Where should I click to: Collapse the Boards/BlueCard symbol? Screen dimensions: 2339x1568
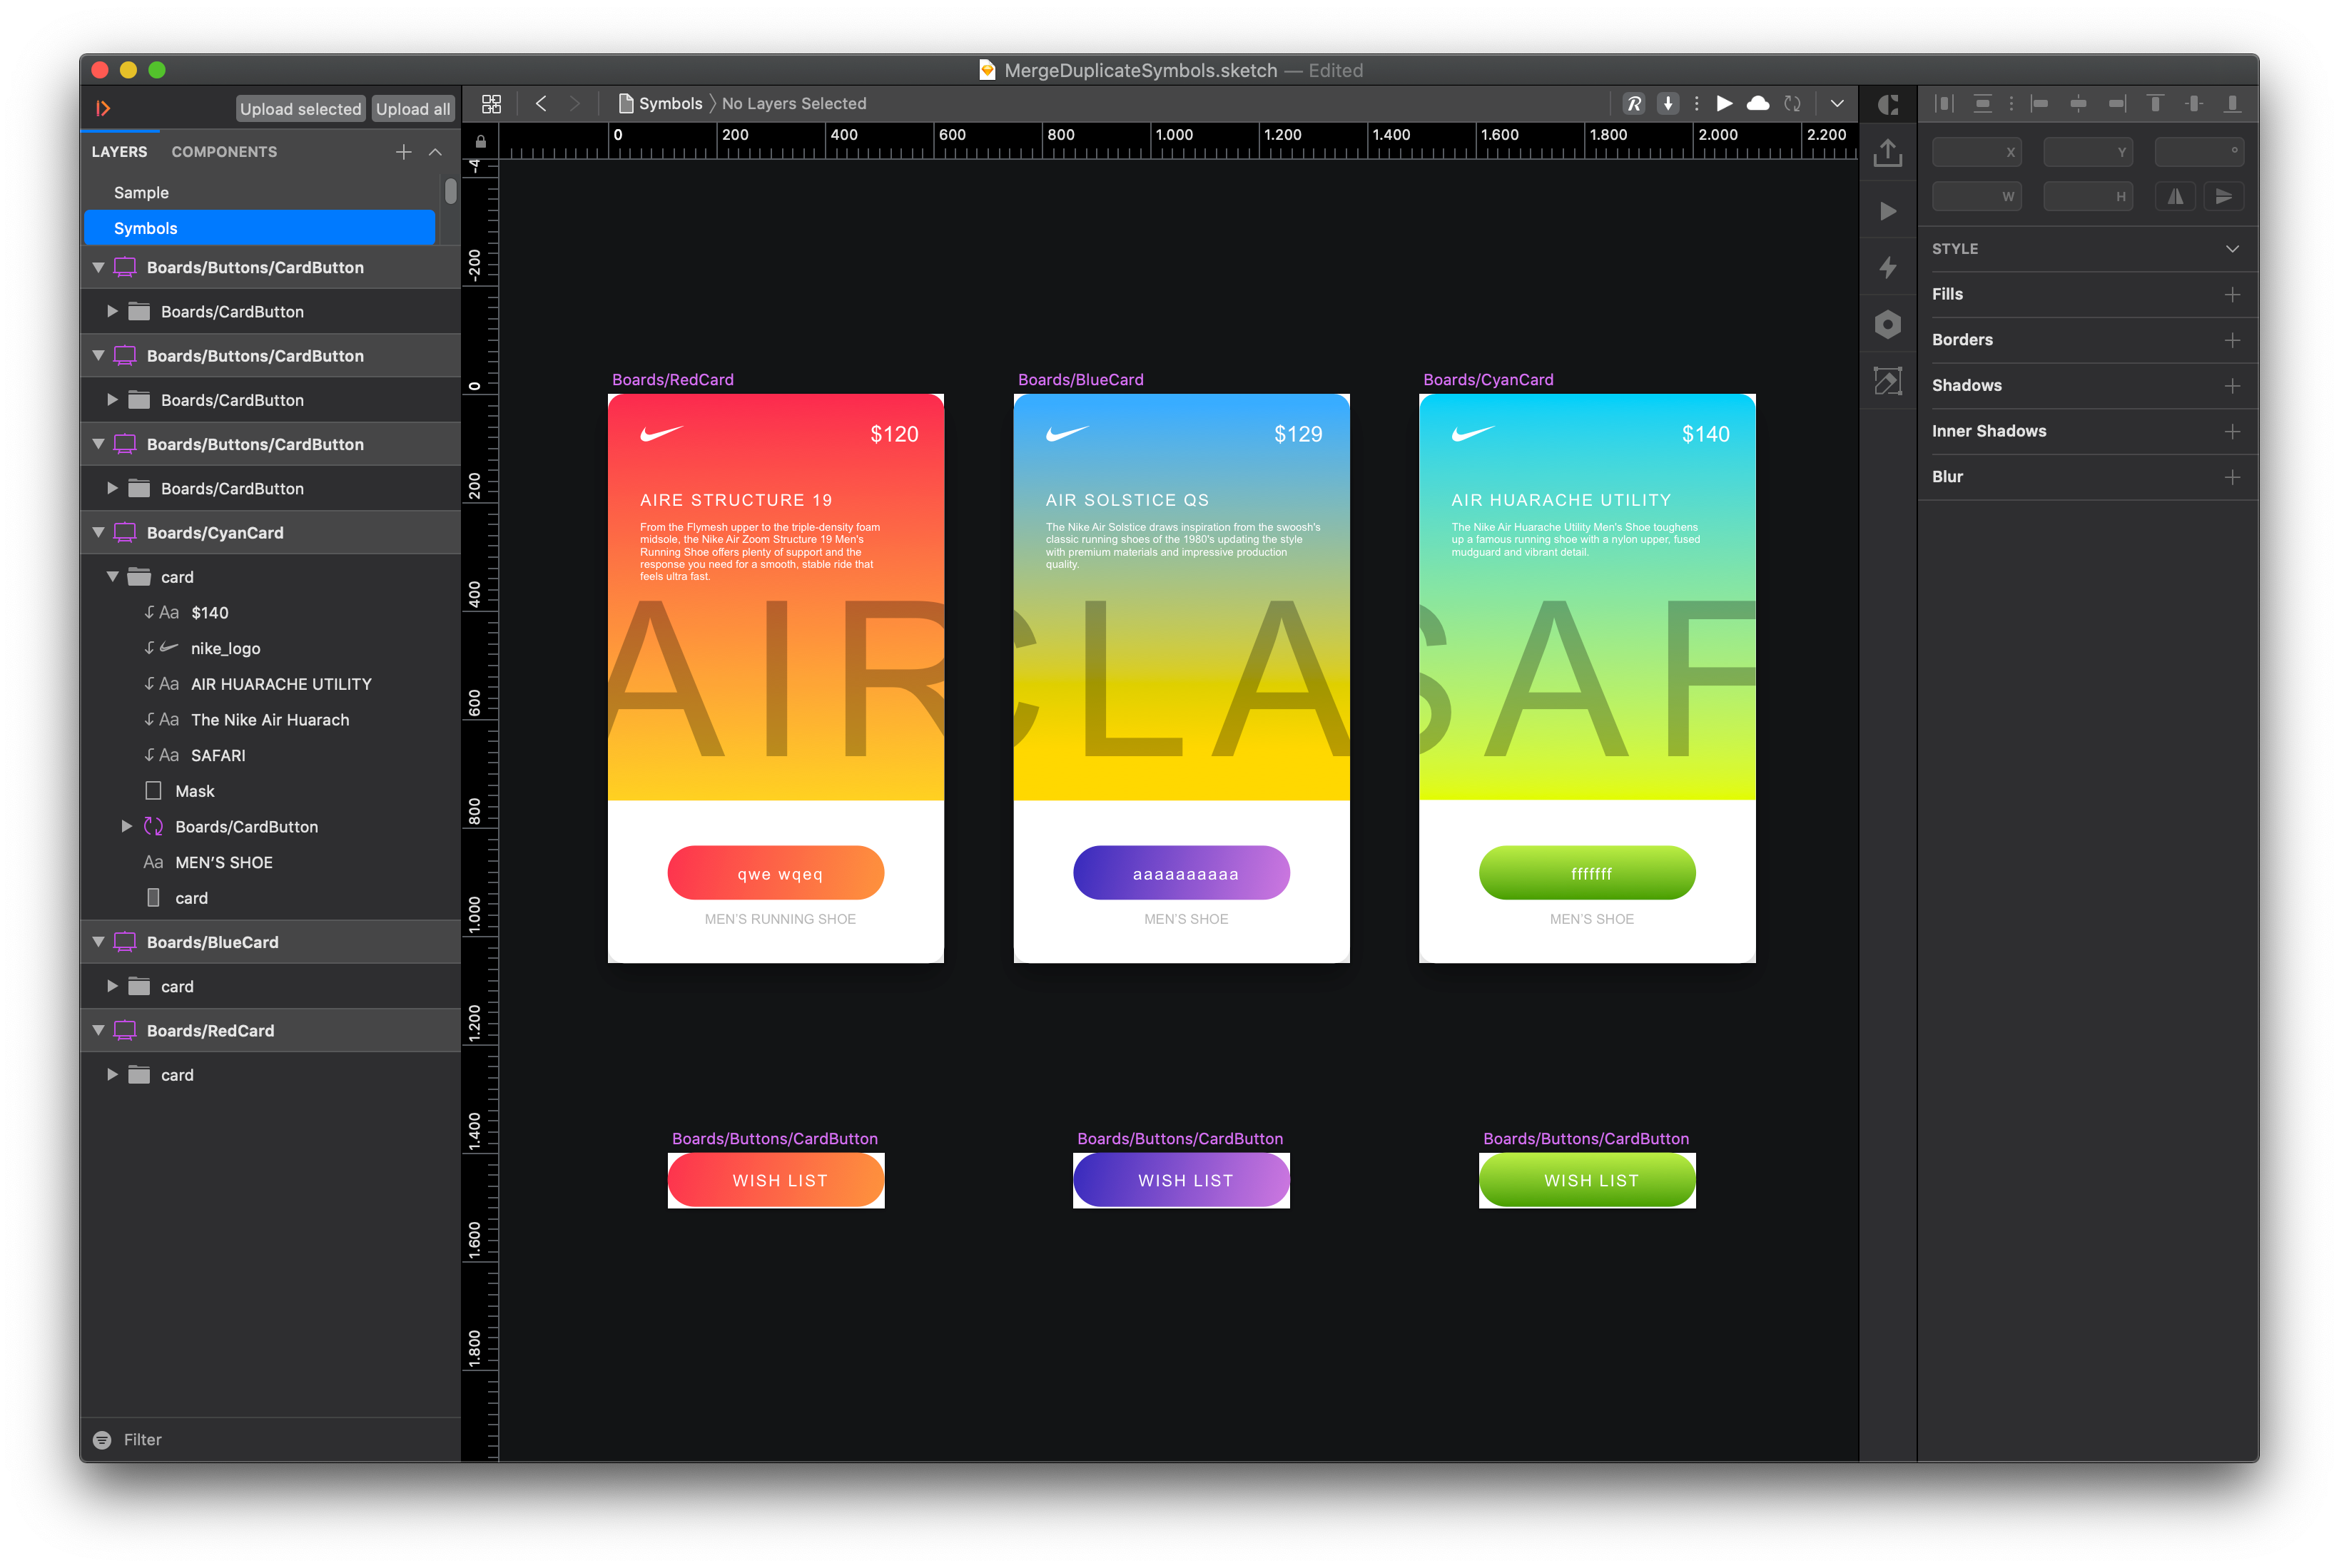click(x=98, y=942)
